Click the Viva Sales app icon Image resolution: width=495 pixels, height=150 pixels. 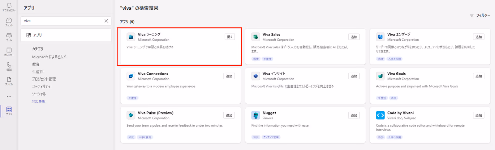[x=256, y=37]
